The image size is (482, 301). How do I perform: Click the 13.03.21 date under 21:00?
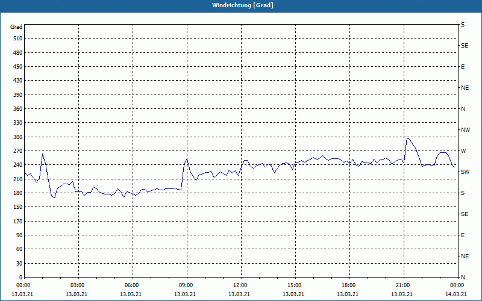(402, 294)
